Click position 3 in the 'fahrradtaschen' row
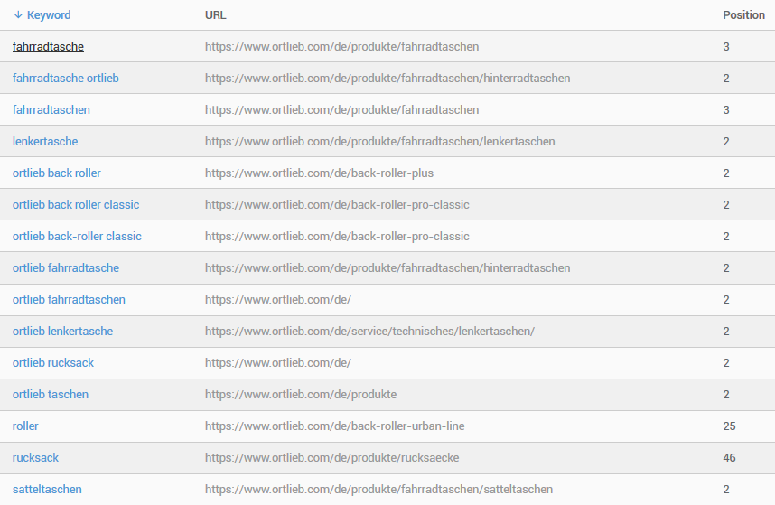The width and height of the screenshot is (775, 505). (x=726, y=109)
